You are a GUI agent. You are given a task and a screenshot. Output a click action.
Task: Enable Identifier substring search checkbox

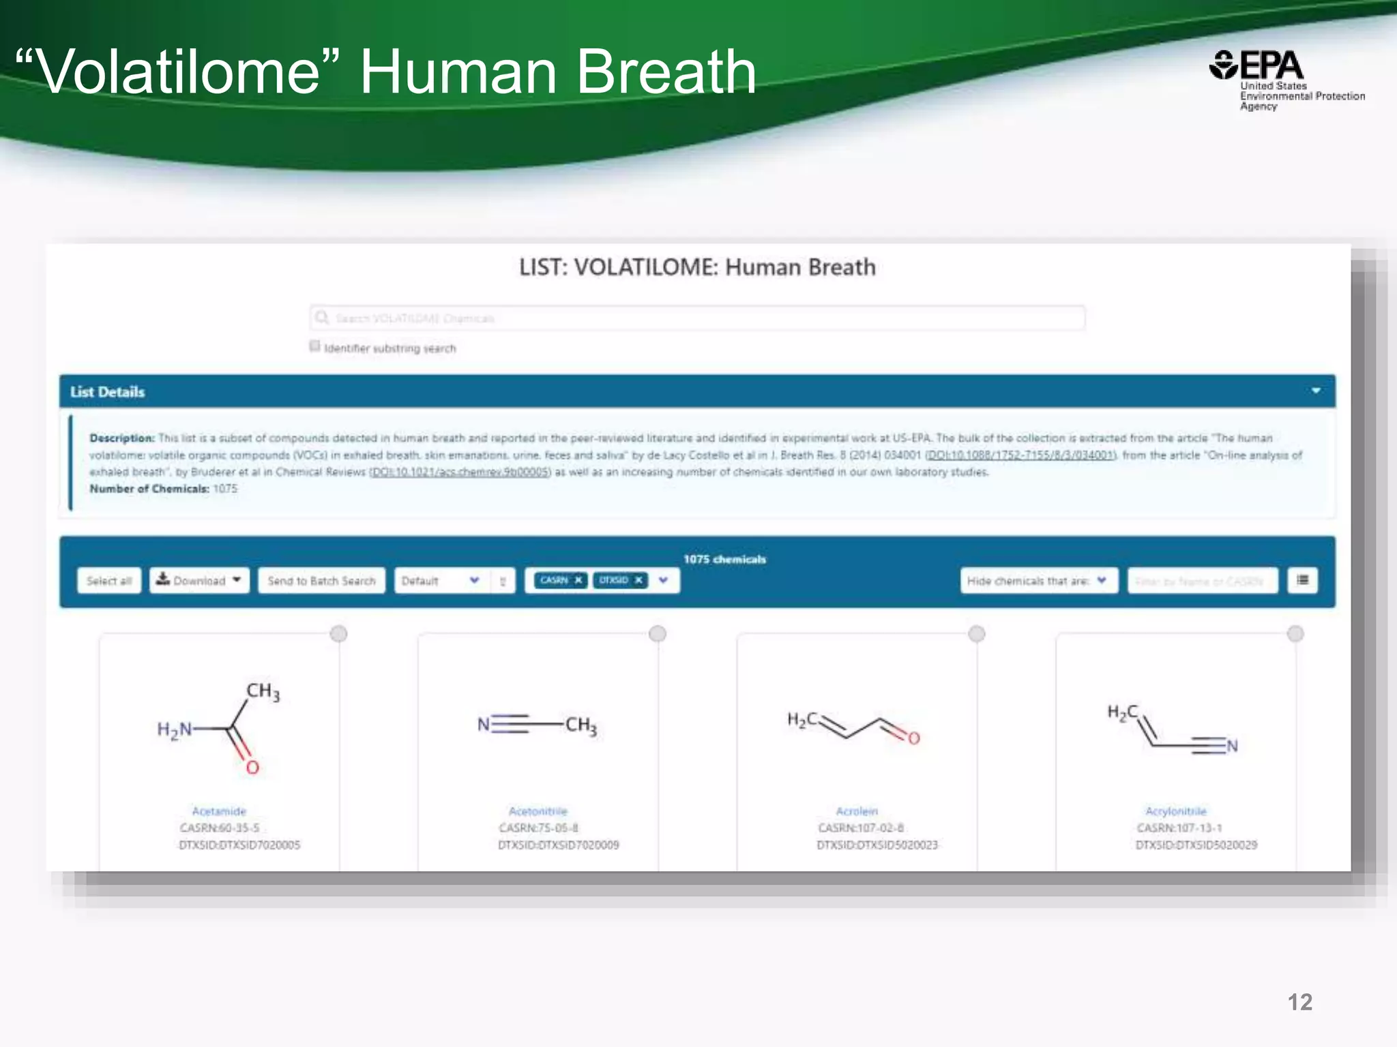(314, 346)
